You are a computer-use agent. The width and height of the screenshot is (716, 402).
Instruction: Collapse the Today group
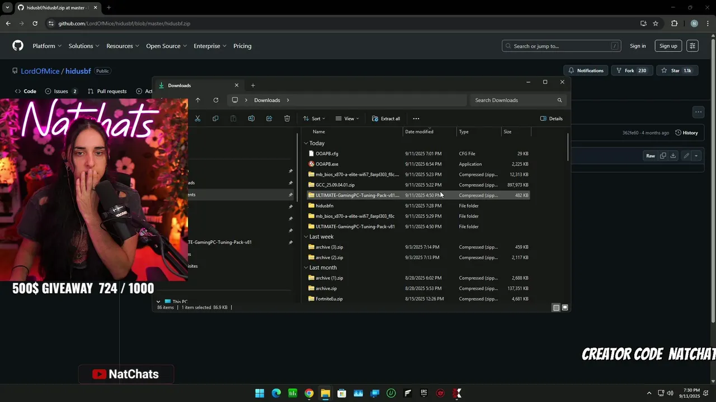point(306,143)
